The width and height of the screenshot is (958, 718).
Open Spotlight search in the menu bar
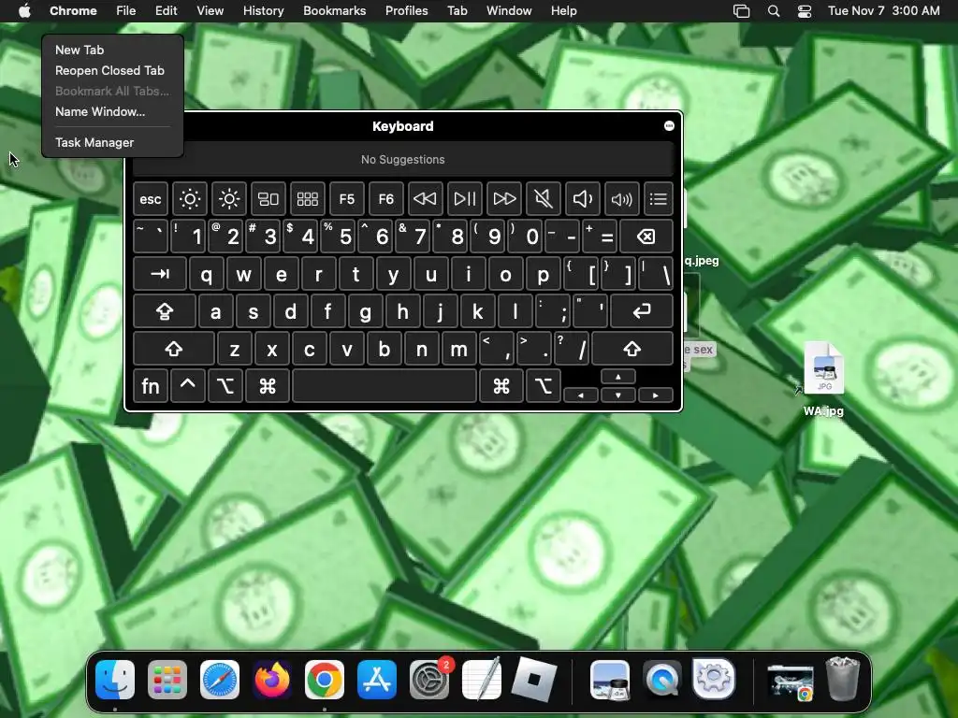(774, 11)
